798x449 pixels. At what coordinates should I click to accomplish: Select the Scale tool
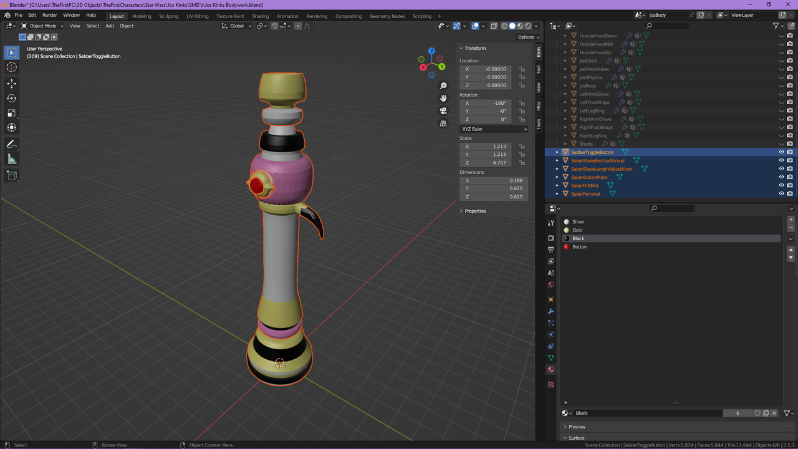(12, 113)
